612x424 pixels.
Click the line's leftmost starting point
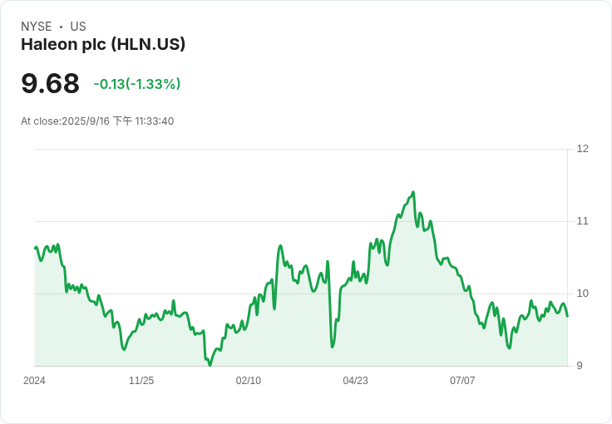35,248
